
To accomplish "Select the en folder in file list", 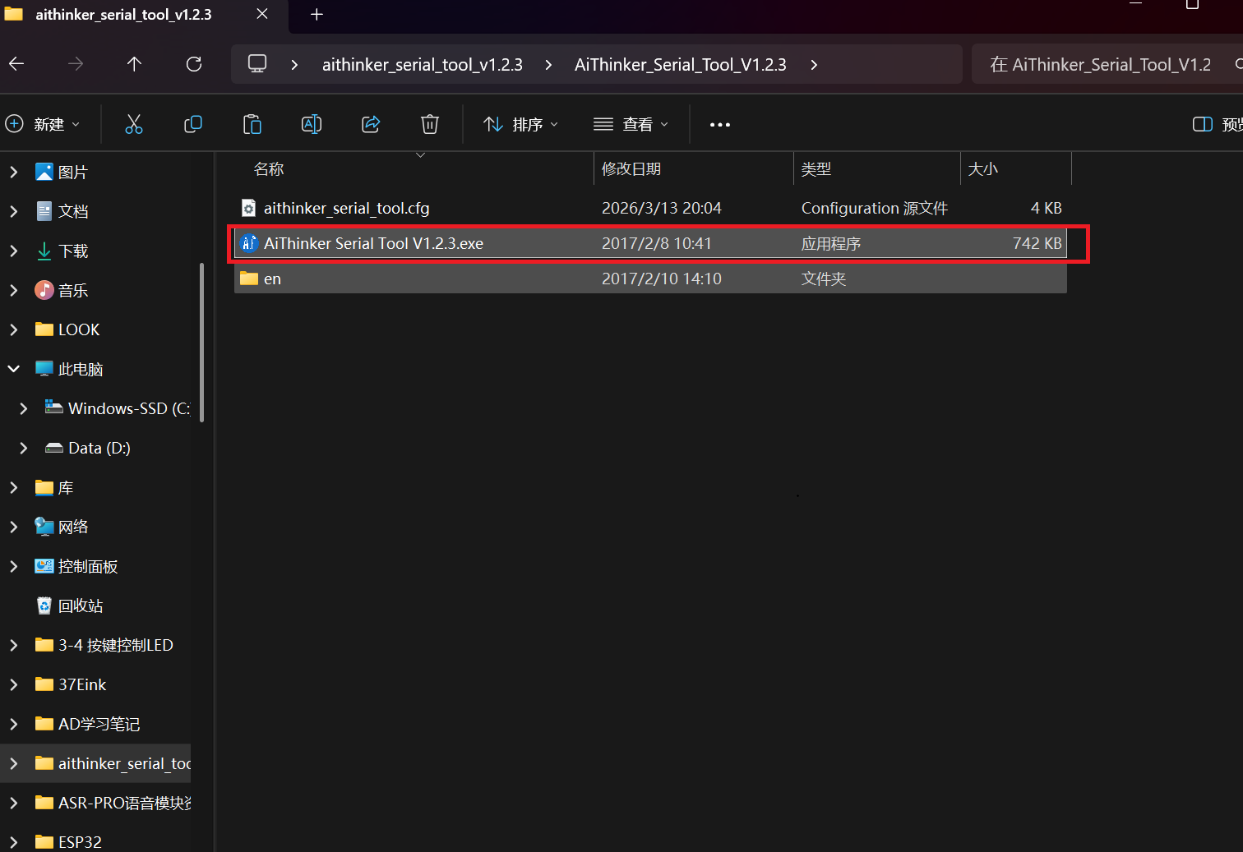I will (x=650, y=279).
